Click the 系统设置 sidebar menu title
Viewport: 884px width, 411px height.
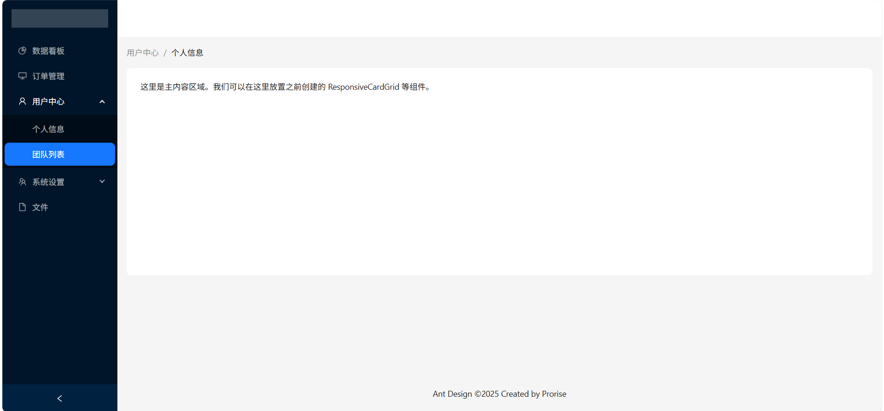tap(48, 182)
